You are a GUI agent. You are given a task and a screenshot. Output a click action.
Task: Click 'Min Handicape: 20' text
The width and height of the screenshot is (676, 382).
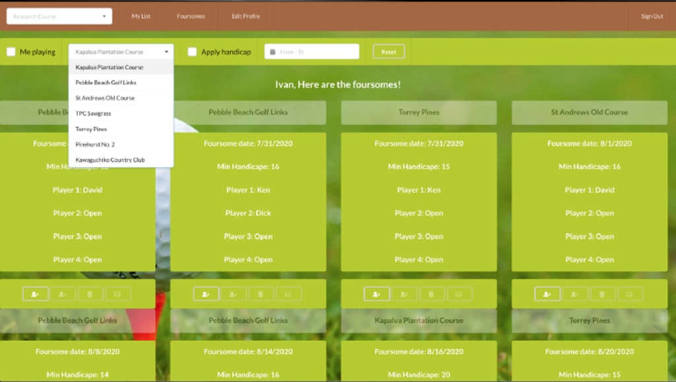(419, 375)
